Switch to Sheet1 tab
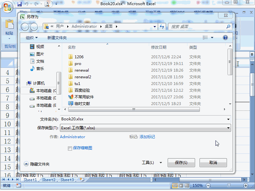Viewport: 255px width, 191px height. click(30, 180)
